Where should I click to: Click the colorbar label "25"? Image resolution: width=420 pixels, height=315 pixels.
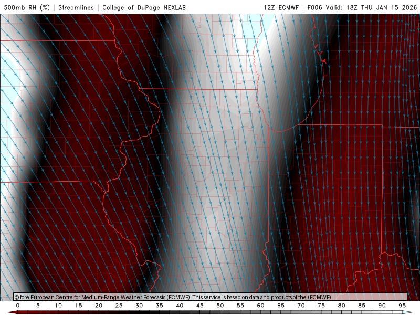119,306
